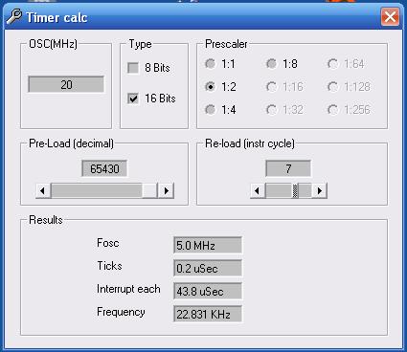Click the Re-load scrollbar right arrow
407x352 pixels.
pos(319,190)
